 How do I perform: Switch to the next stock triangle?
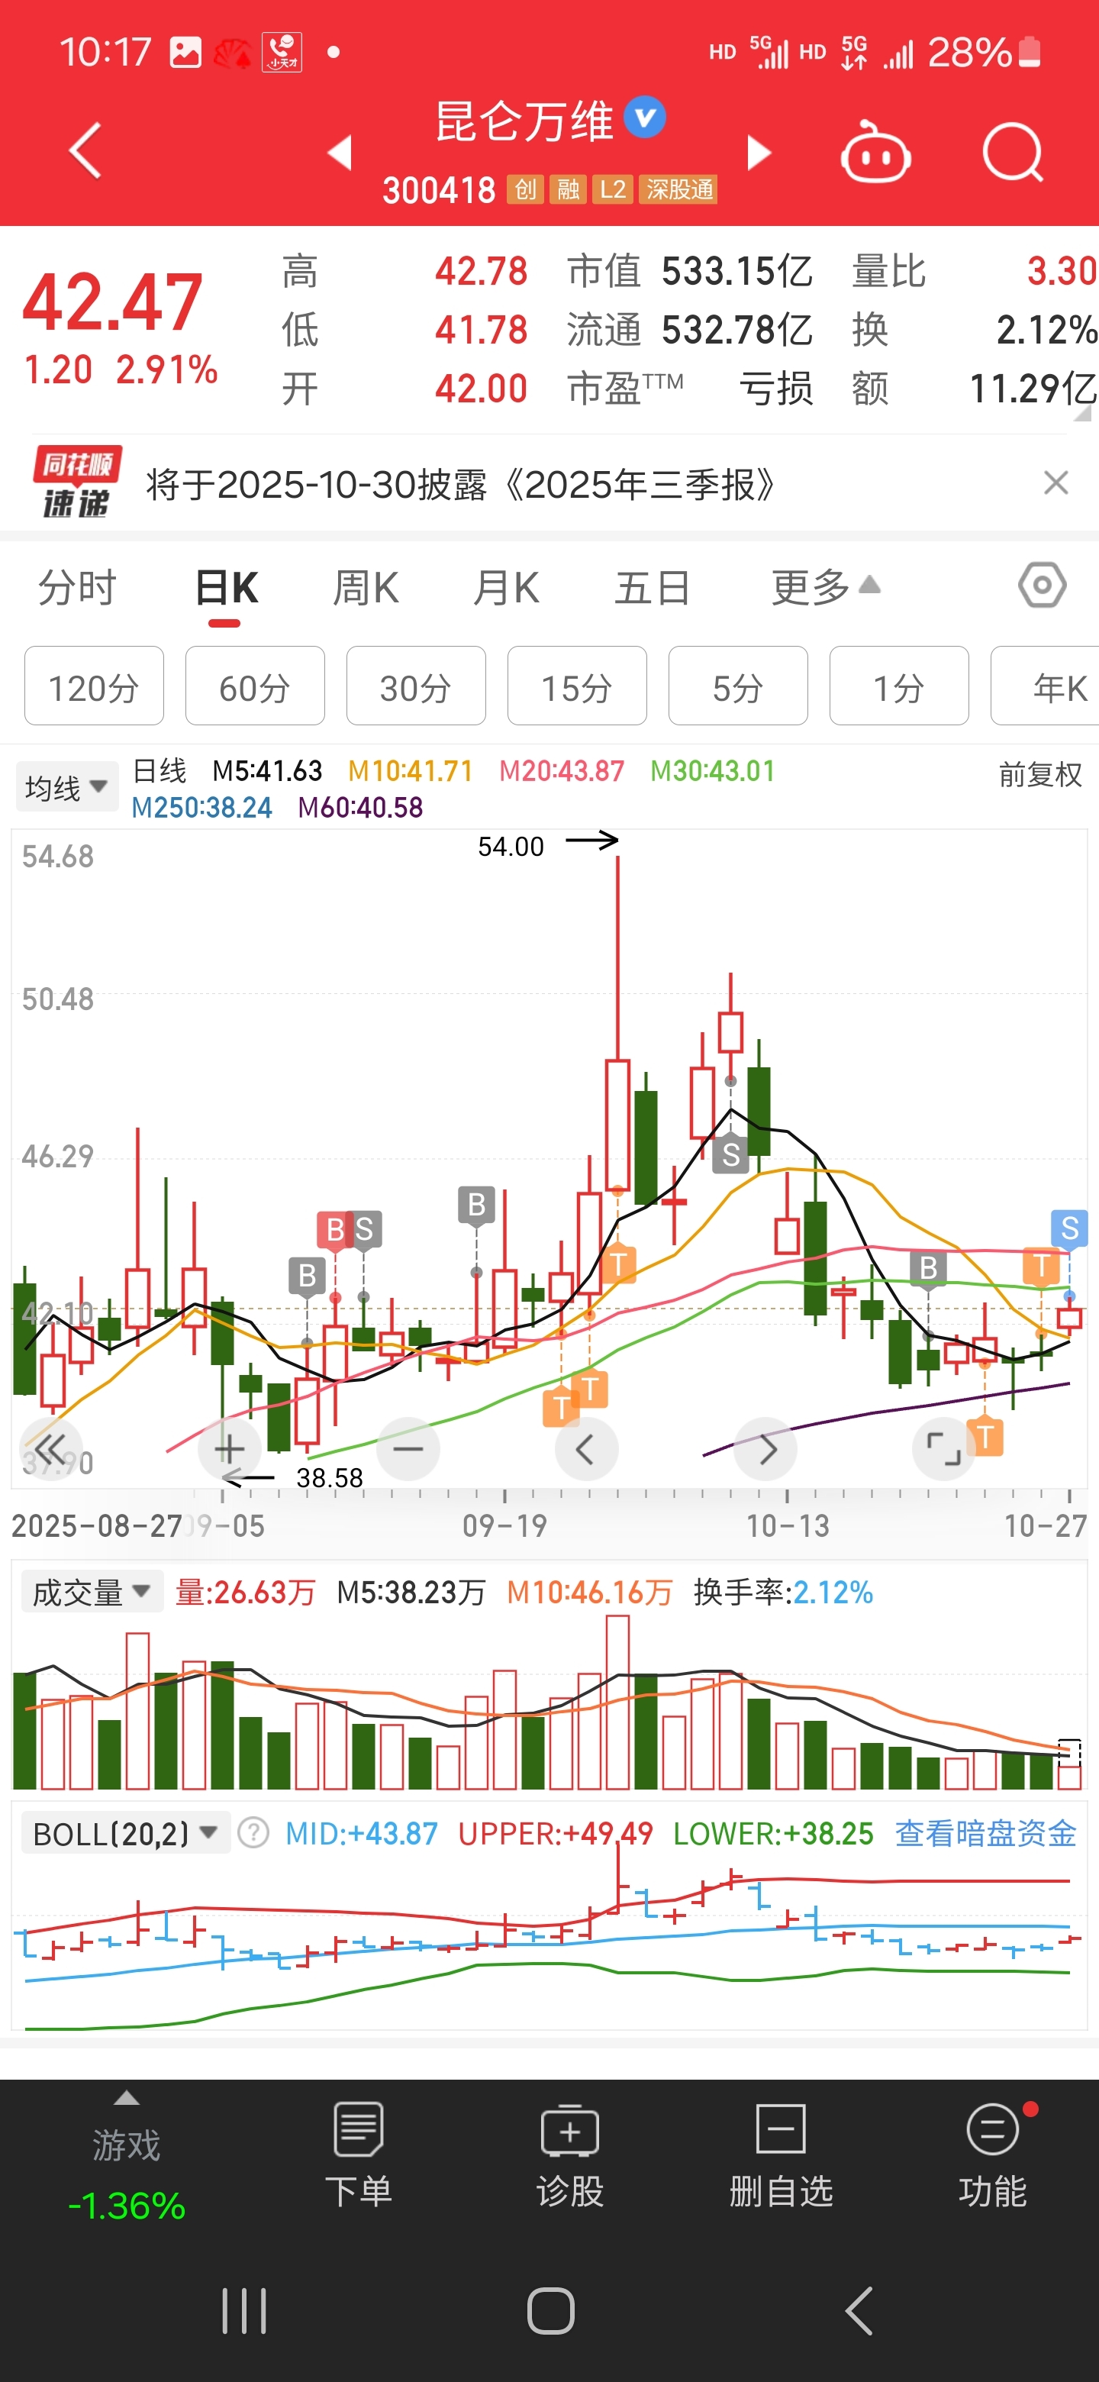[759, 153]
